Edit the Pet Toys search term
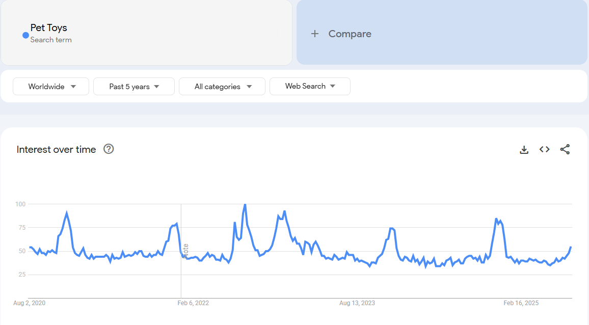The width and height of the screenshot is (589, 325). pos(49,28)
